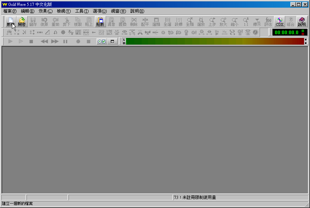Click the 剪下 (Cut) scissors icon

coord(66,22)
